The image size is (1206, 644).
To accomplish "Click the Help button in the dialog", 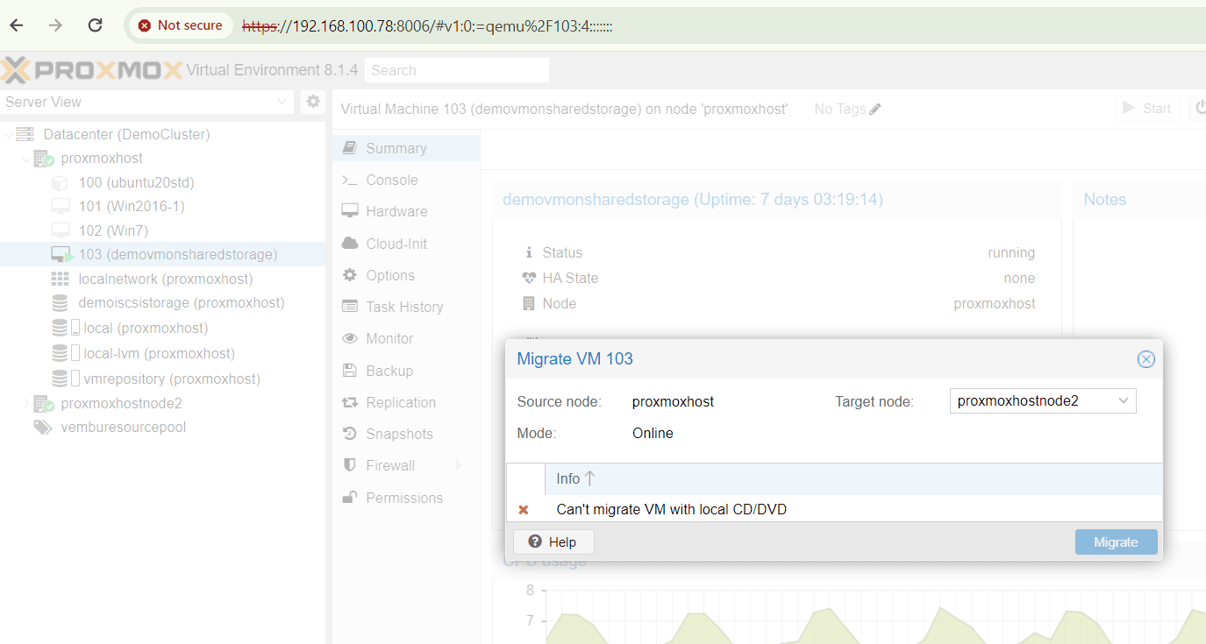I will click(553, 542).
